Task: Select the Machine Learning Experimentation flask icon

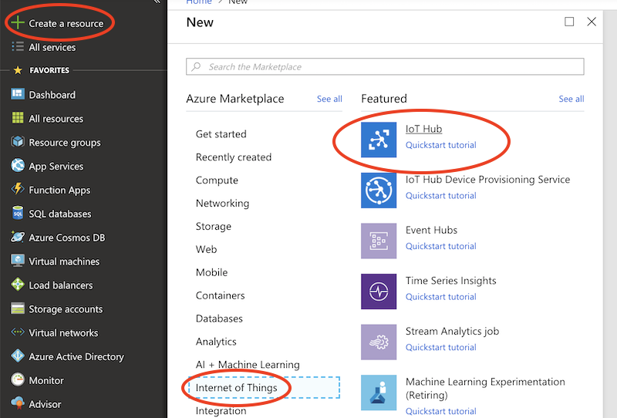Action: pyautogui.click(x=379, y=393)
